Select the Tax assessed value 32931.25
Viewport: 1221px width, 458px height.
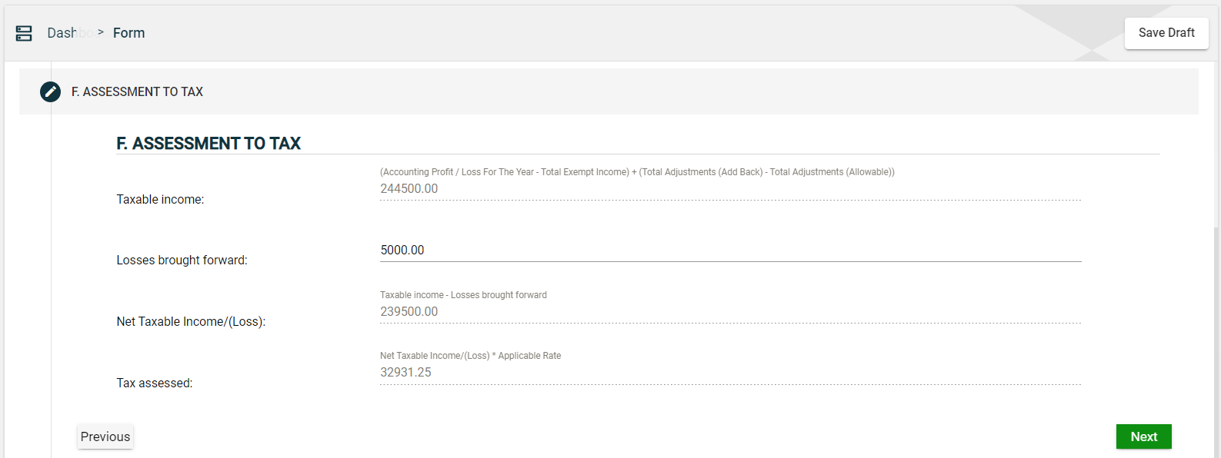[406, 373]
